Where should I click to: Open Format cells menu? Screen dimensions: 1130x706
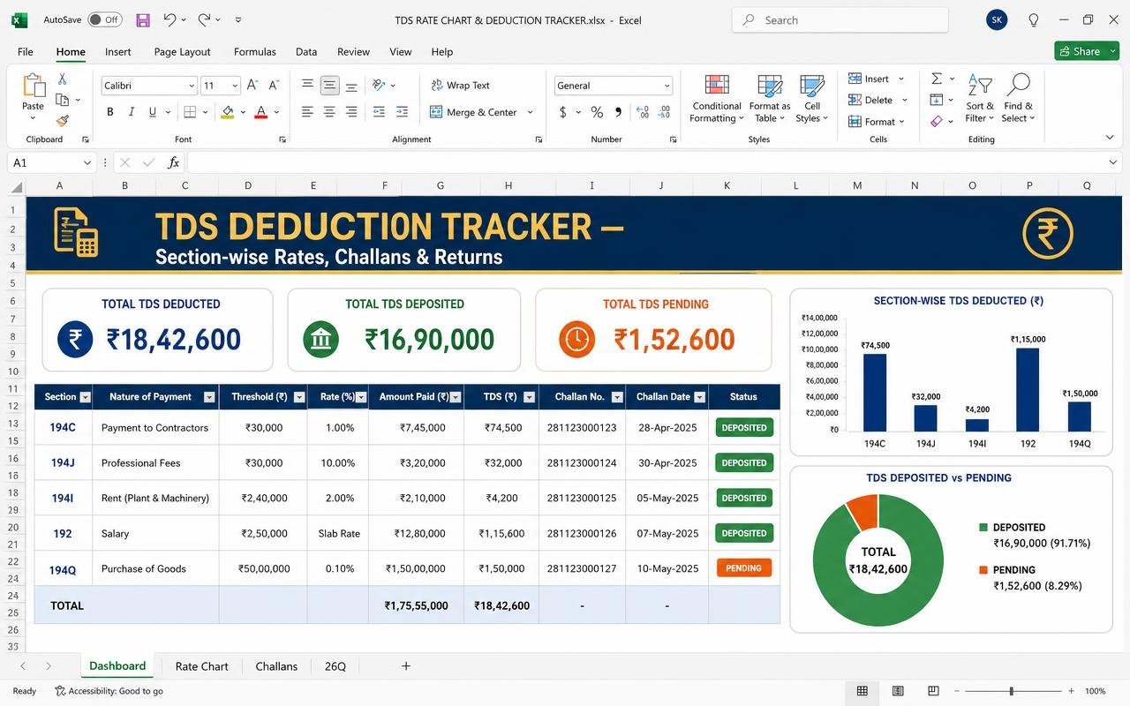point(877,122)
